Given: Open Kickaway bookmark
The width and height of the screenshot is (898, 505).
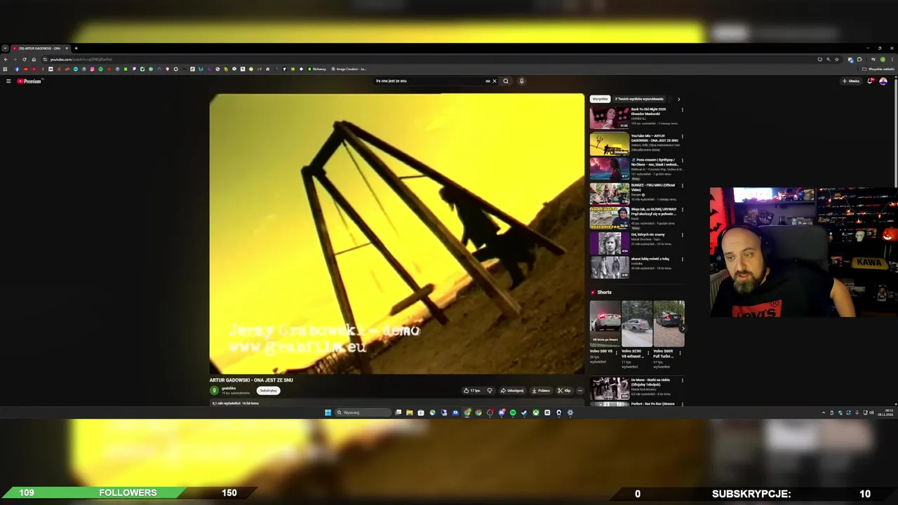Looking at the screenshot, I should pyautogui.click(x=316, y=69).
